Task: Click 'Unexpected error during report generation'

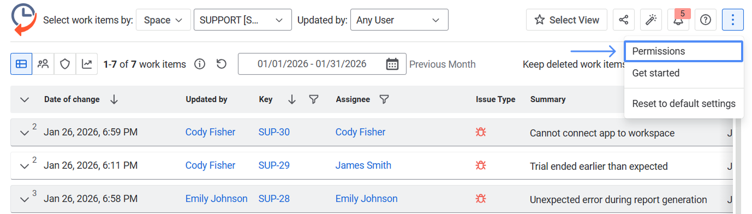Action: 618,200
